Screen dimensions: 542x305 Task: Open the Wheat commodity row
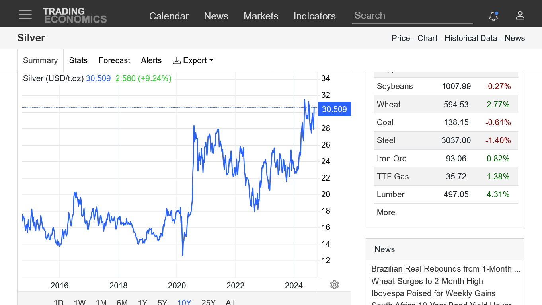388,105
